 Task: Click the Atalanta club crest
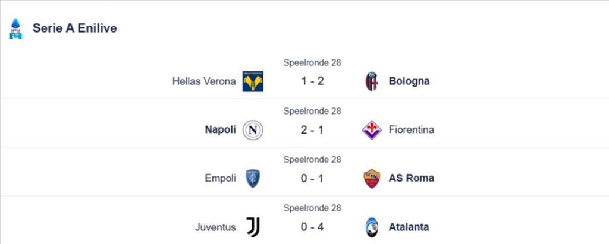[372, 227]
